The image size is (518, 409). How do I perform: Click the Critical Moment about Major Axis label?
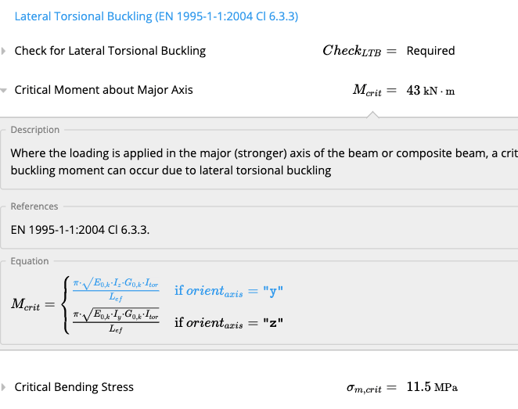click(x=103, y=90)
